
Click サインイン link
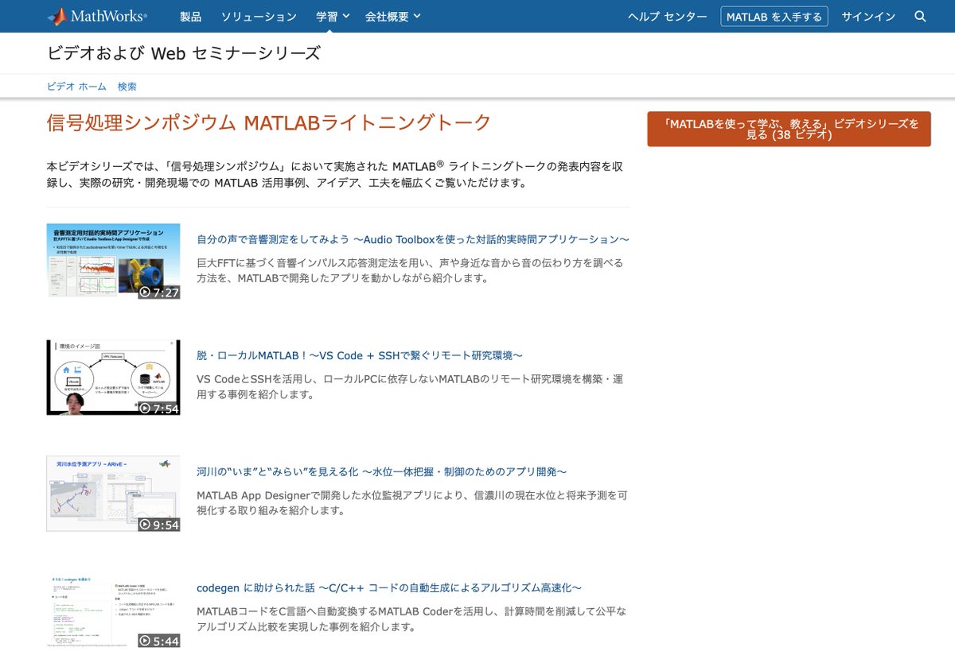(x=868, y=17)
